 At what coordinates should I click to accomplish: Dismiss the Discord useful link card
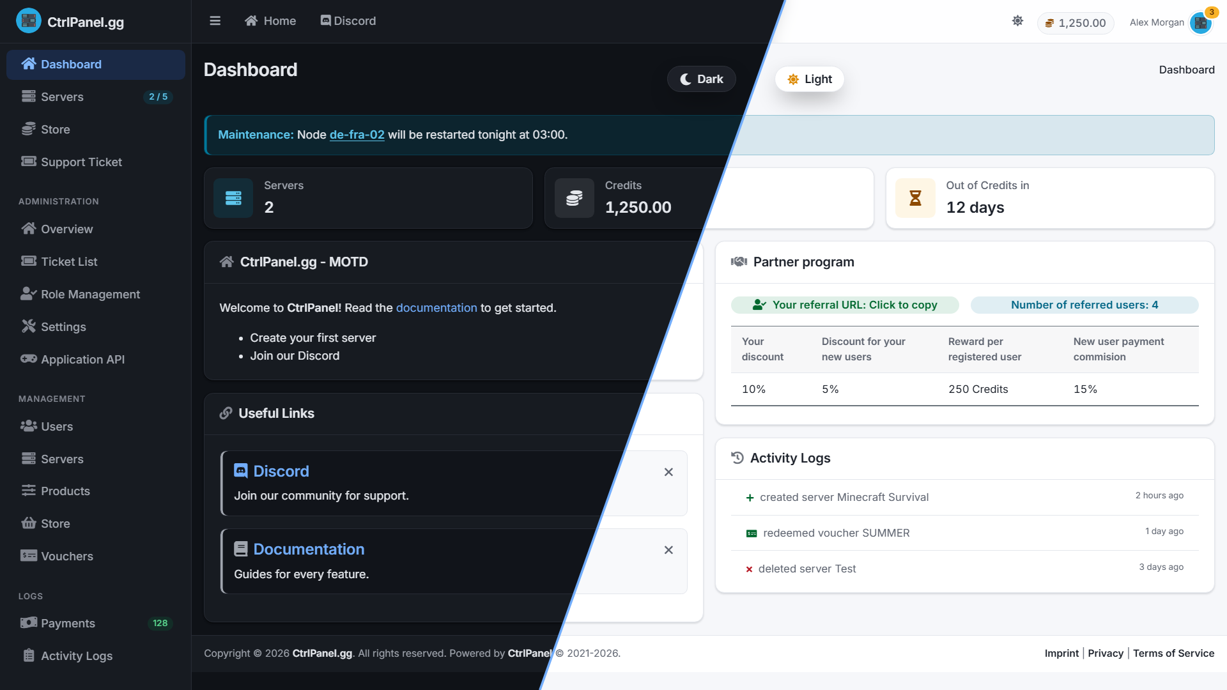tap(668, 472)
